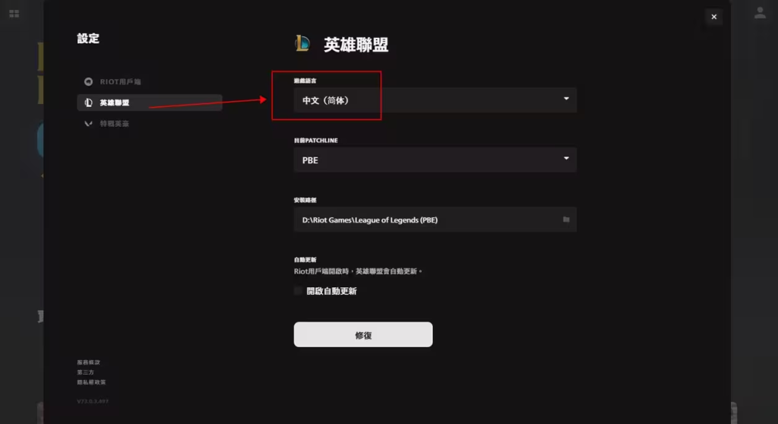Click the Valorant icon in settings sidebar

(x=88, y=123)
